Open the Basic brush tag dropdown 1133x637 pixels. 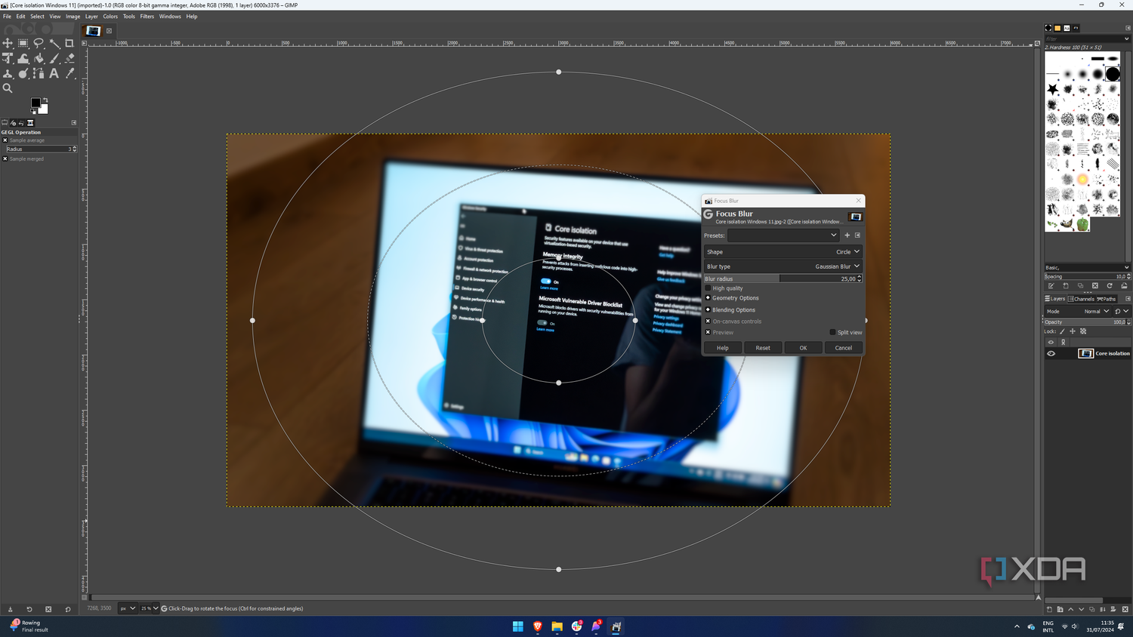tap(1087, 267)
